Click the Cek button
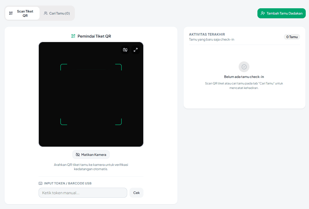 point(136,193)
